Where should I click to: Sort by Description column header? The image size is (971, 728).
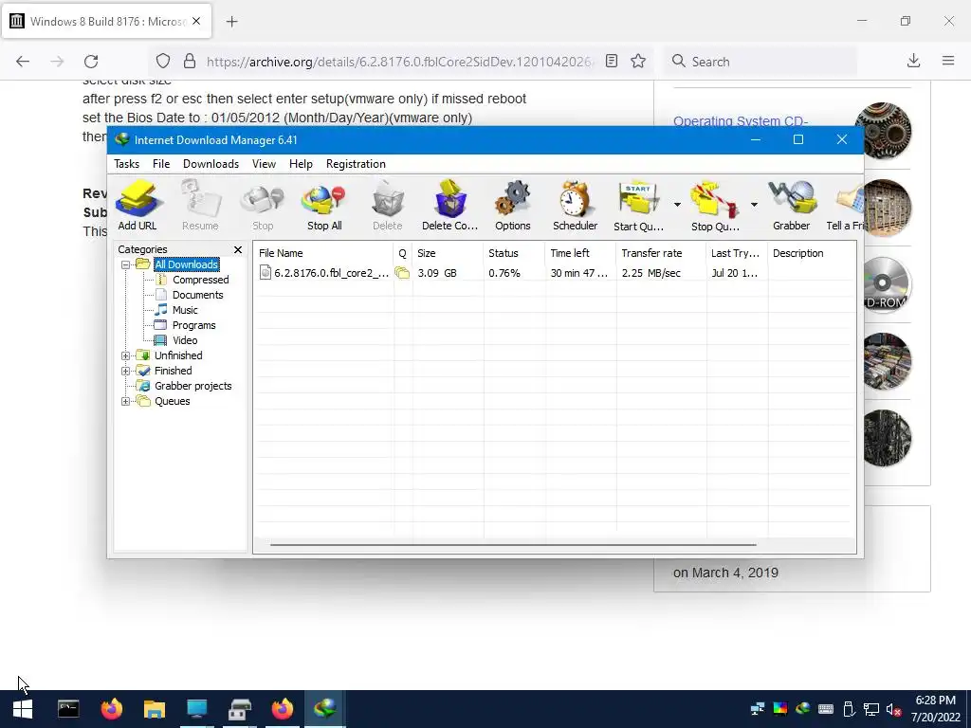point(812,253)
